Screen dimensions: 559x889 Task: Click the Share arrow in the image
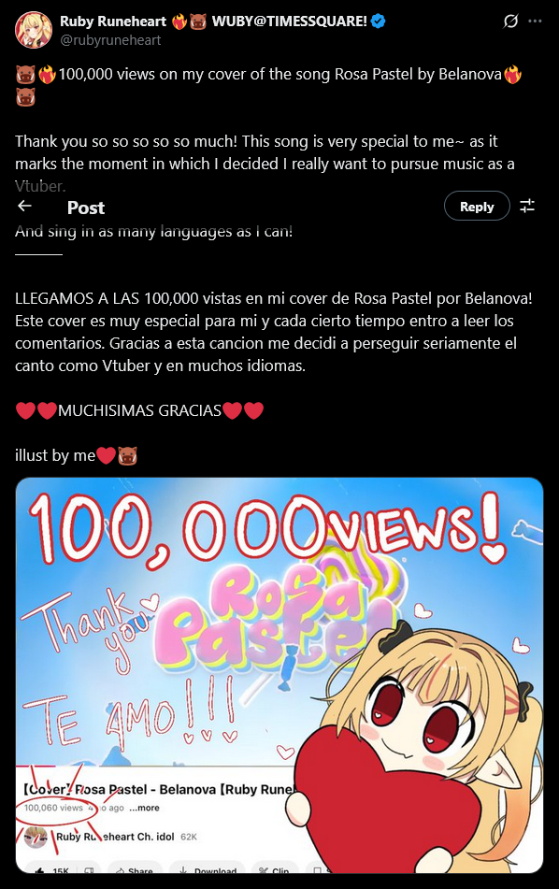pyautogui.click(x=135, y=869)
